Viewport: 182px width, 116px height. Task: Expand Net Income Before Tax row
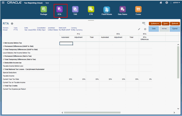(3, 43)
